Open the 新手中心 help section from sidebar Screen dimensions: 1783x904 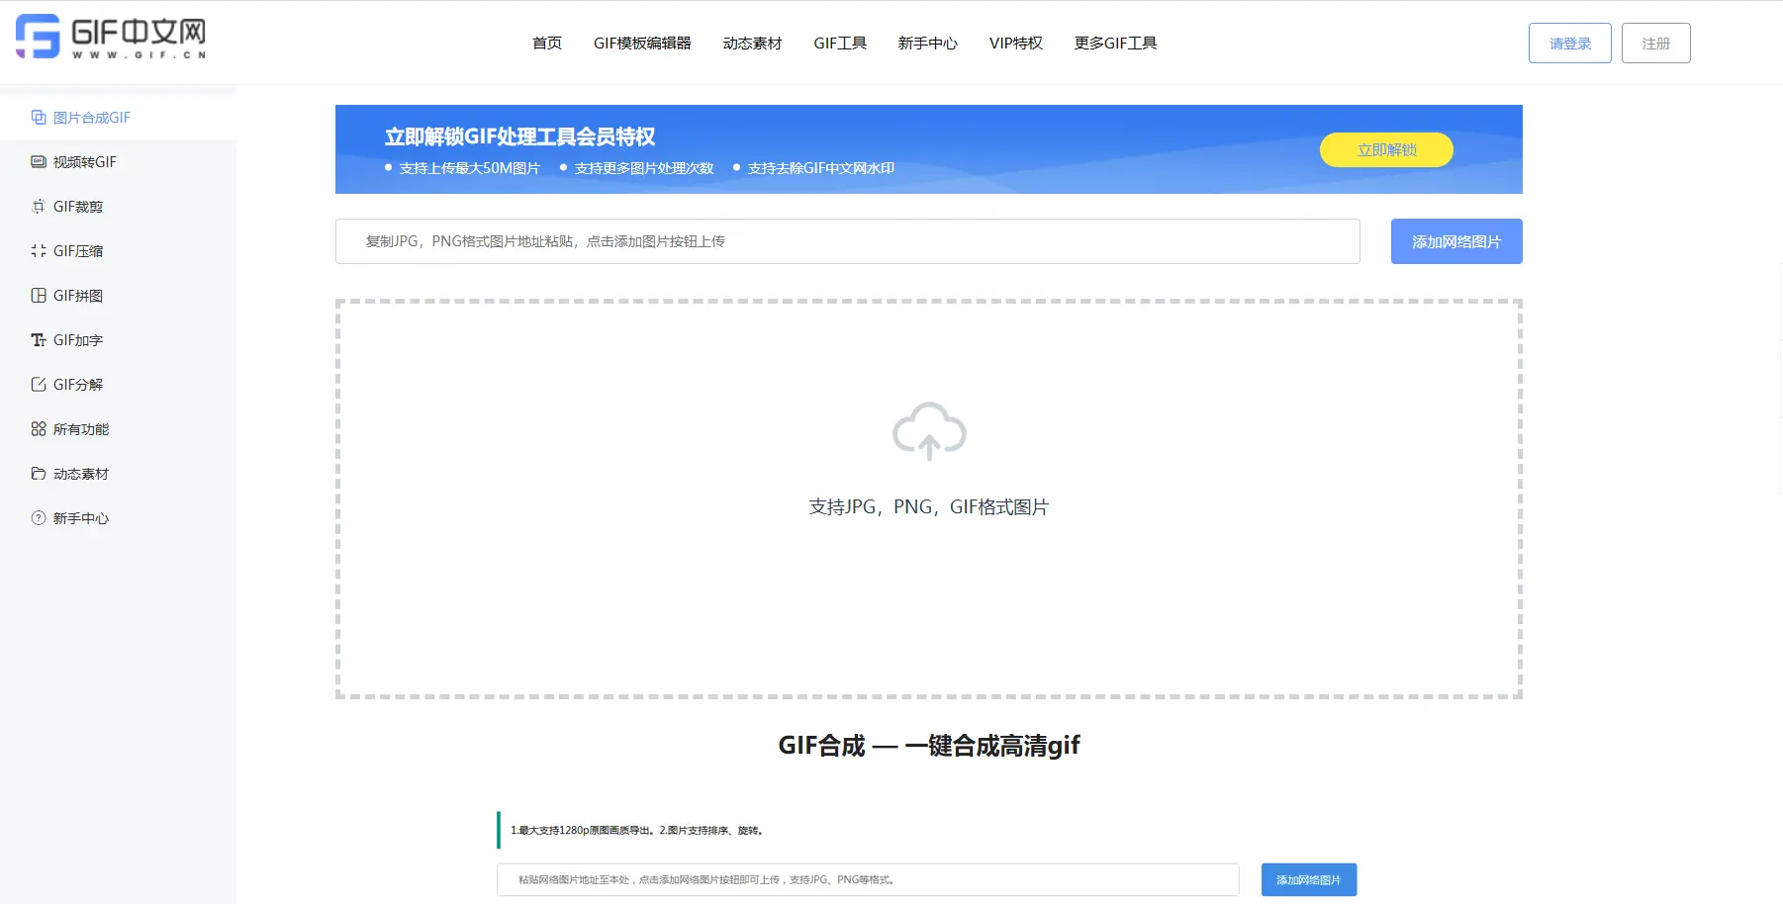(81, 517)
